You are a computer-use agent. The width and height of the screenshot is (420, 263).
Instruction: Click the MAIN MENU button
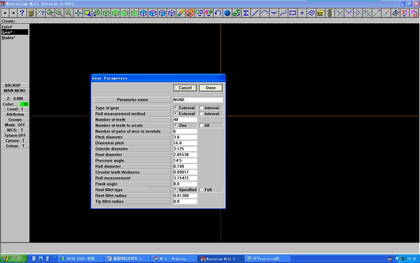[15, 91]
